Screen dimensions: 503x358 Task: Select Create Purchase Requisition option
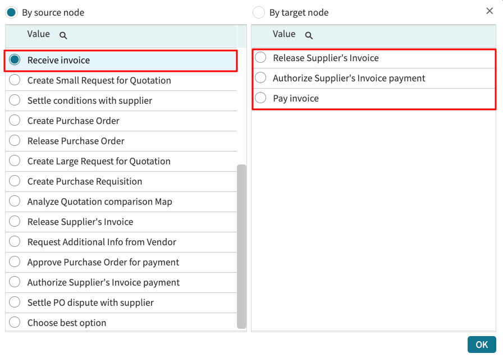[15, 181]
